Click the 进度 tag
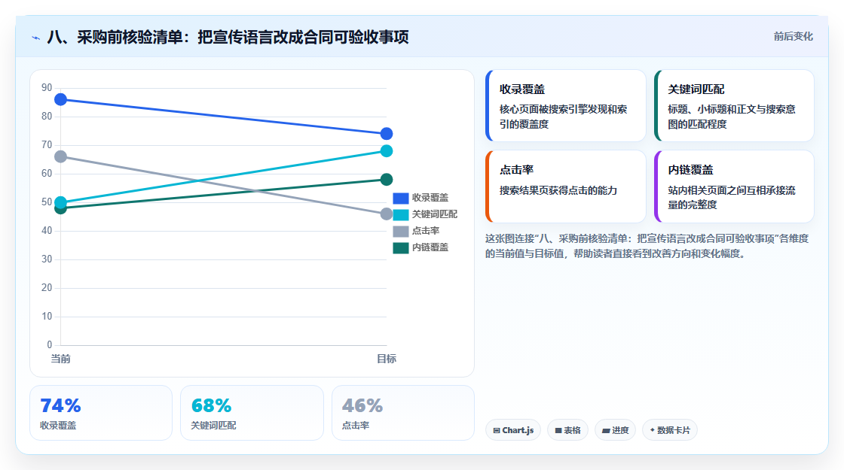The image size is (844, 470). point(615,430)
